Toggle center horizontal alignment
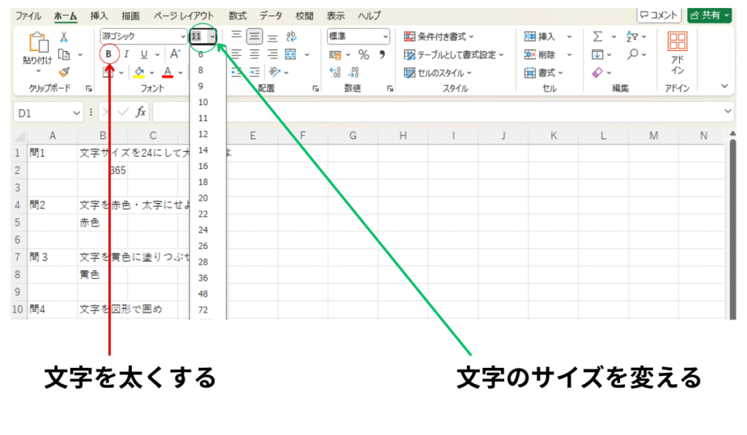This screenshot has height=435, width=747. [255, 54]
